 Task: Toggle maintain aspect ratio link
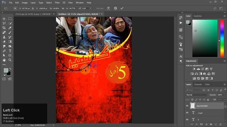click(x=63, y=8)
